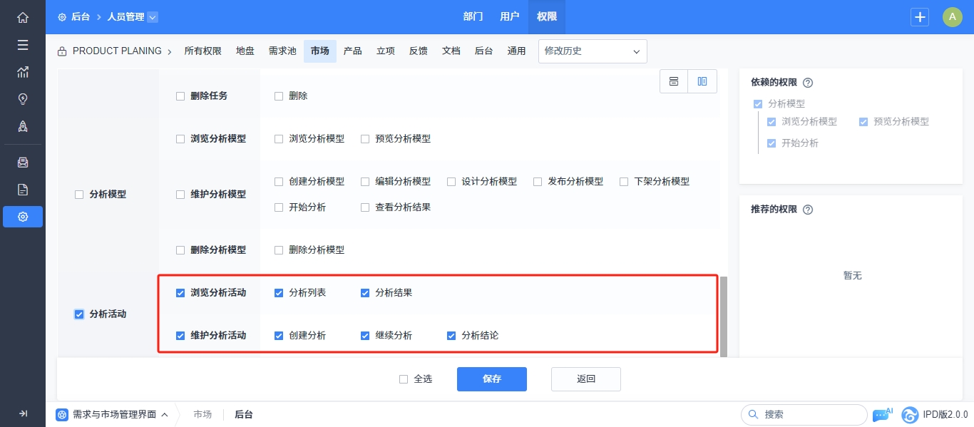Open the 部门 top tab
Screen dimensions: 974x427
tap(473, 17)
